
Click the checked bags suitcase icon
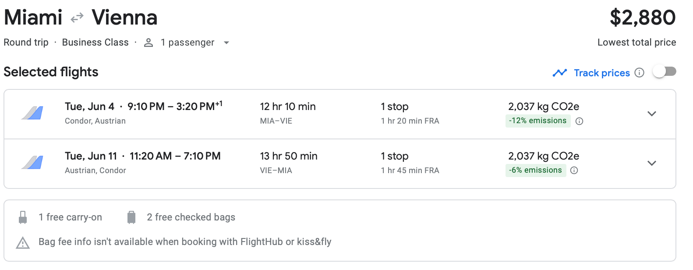coord(131,217)
